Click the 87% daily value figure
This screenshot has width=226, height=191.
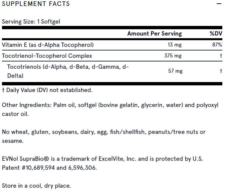(x=217, y=45)
